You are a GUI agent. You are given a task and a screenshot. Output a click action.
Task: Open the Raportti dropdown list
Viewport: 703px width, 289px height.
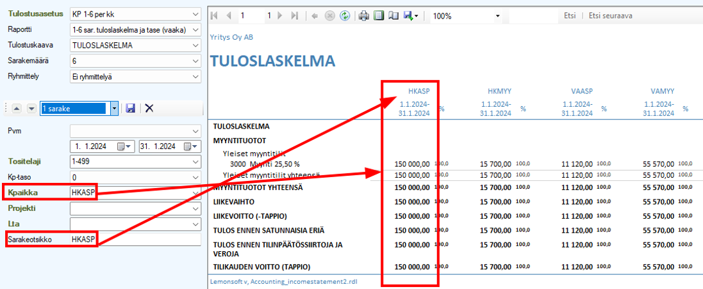[x=195, y=29]
